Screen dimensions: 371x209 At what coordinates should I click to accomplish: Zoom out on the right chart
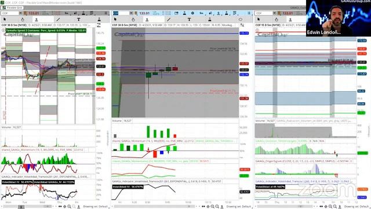point(335,207)
